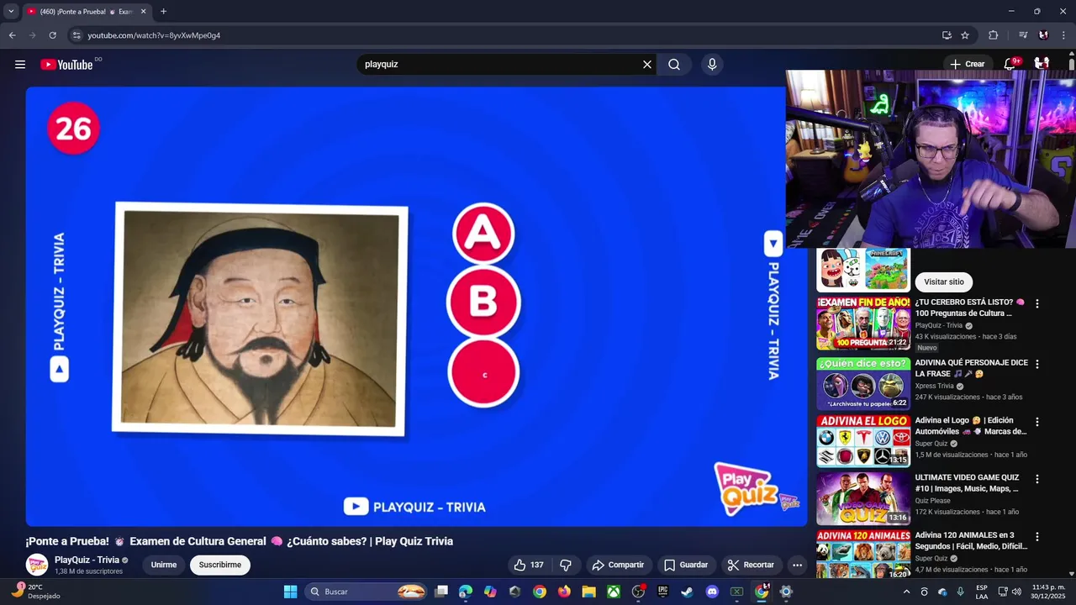Click the taskbar Buscar search box
Image resolution: width=1076 pixels, height=605 pixels.
click(x=367, y=592)
